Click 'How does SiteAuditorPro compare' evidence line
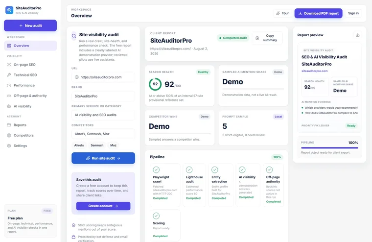The height and width of the screenshot is (242, 372). [331, 113]
